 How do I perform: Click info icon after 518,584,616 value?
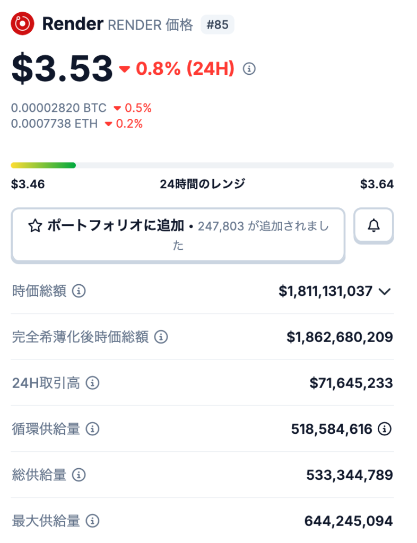384,429
